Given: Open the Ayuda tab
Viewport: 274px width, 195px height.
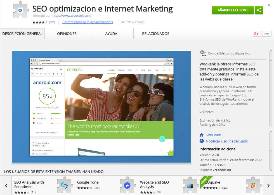Looking at the screenshot, I should 111,34.
